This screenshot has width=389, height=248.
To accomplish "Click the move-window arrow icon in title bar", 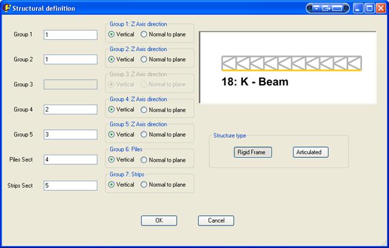I will pyautogui.click(x=326, y=8).
